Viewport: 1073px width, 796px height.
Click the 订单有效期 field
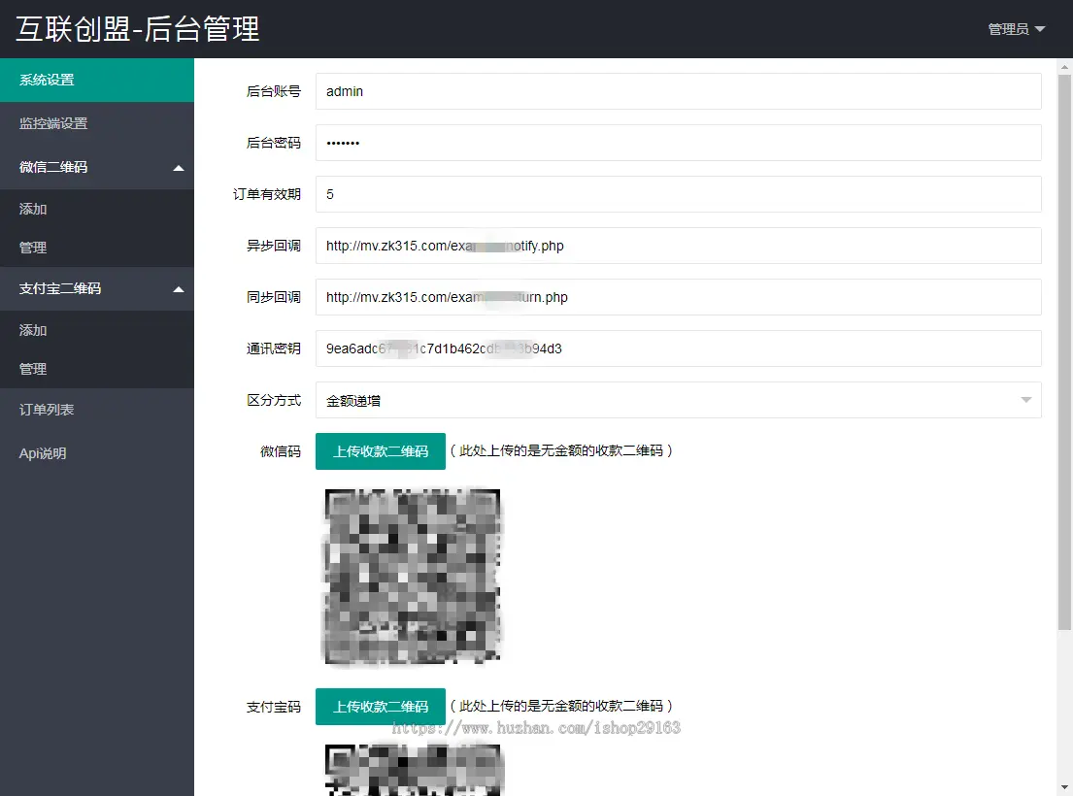pos(678,194)
